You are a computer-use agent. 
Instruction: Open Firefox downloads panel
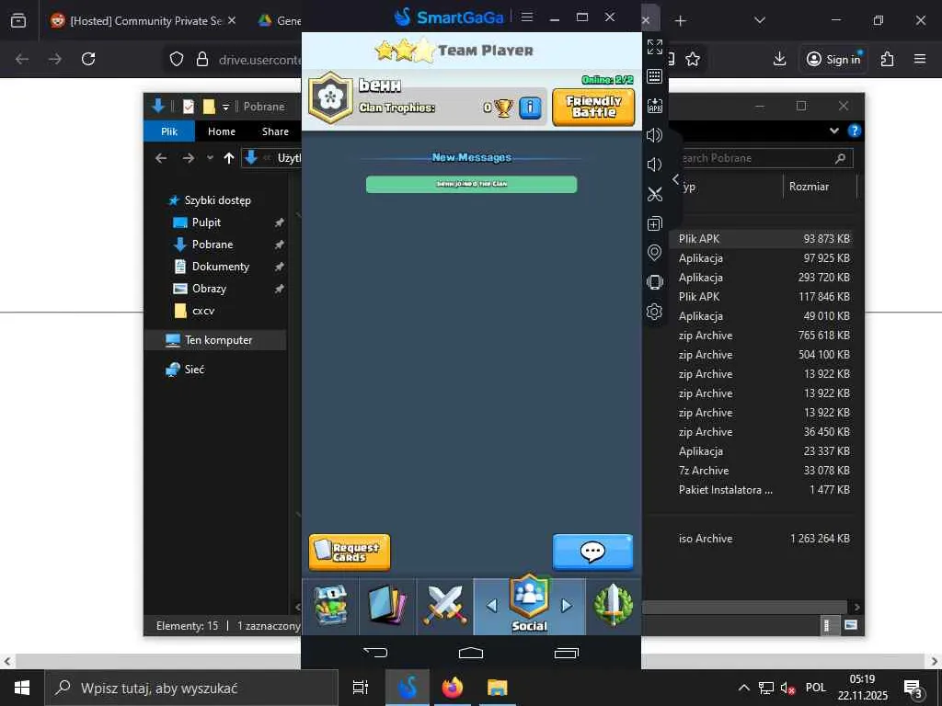[780, 59]
